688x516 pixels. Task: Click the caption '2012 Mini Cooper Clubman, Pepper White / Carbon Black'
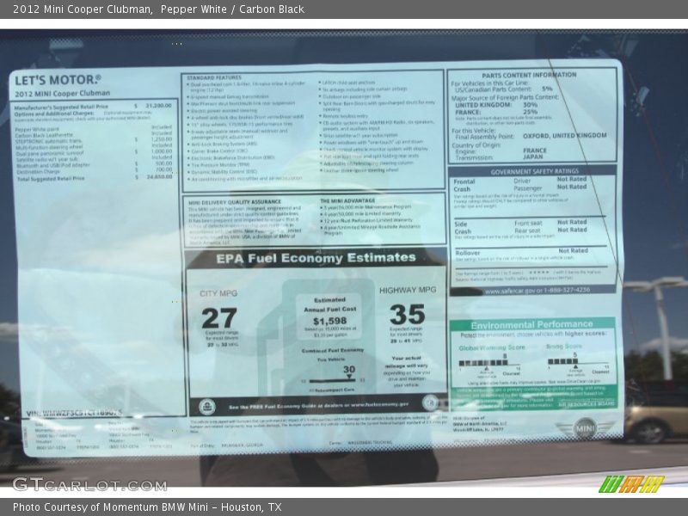158,9
